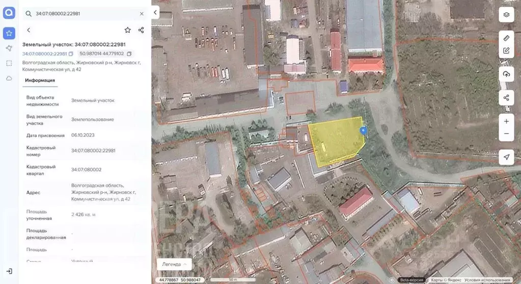Click the cloud upload icon
The height and width of the screenshot is (284, 521).
pyautogui.click(x=506, y=74)
